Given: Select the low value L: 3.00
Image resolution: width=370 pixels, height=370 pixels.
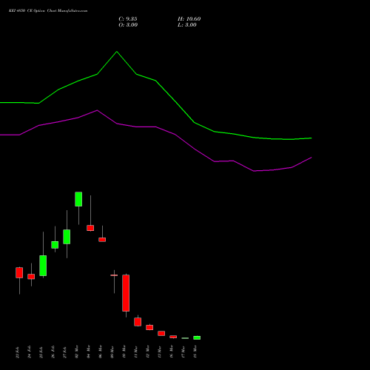Looking at the screenshot, I should [187, 25].
